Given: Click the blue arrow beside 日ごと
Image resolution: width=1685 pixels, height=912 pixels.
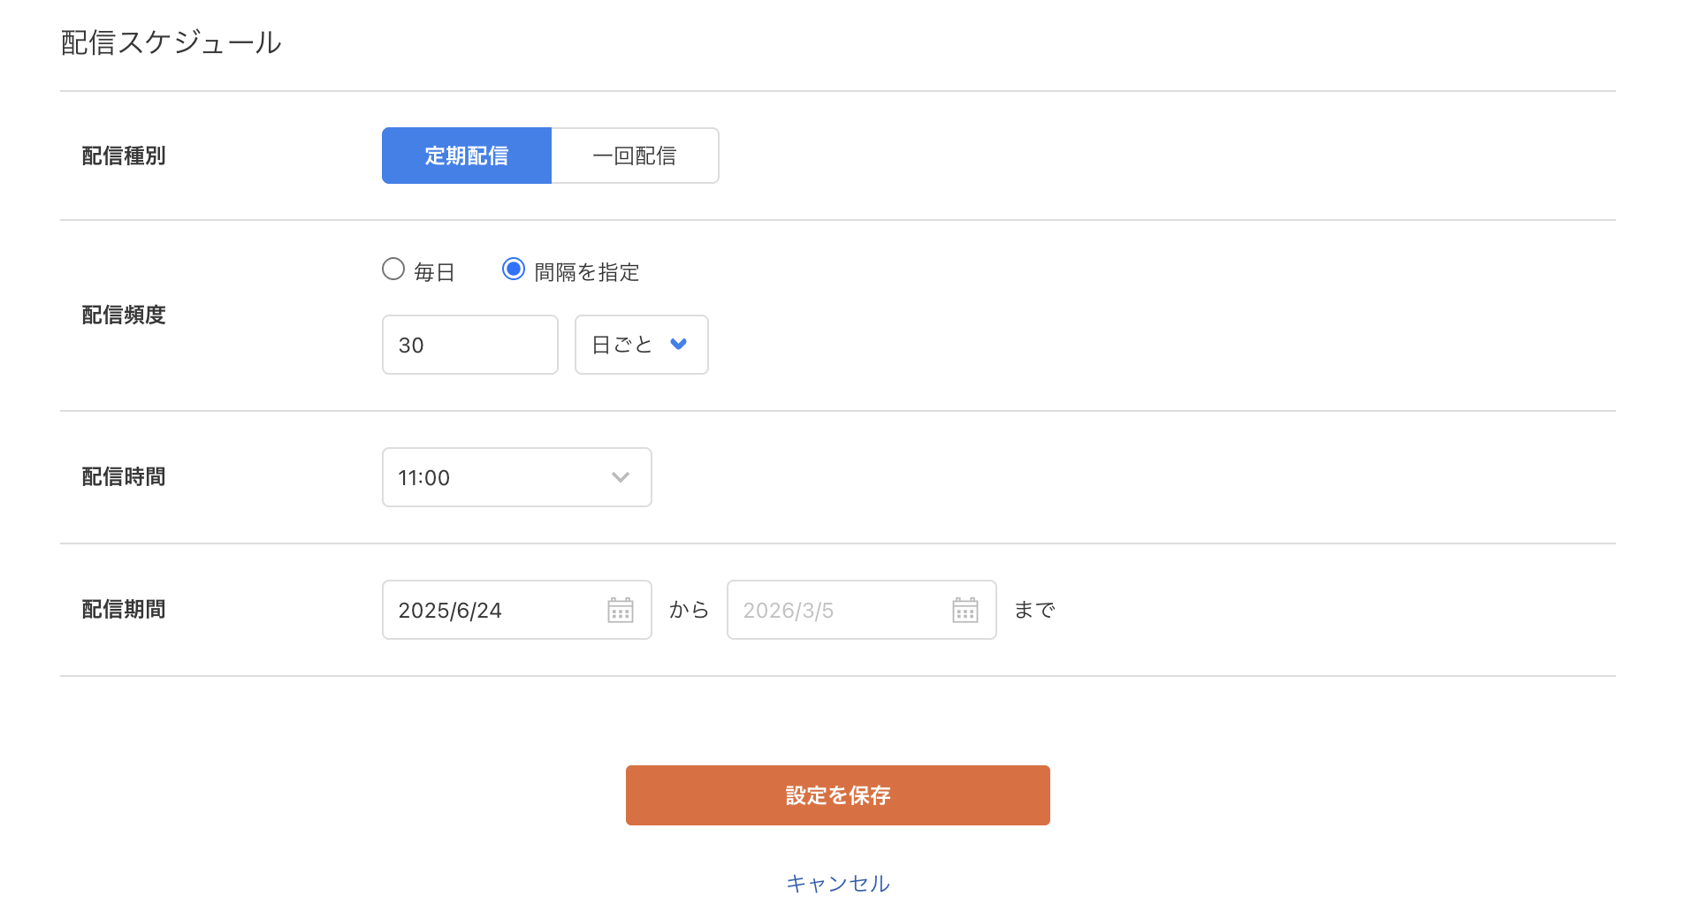Looking at the screenshot, I should coord(679,344).
